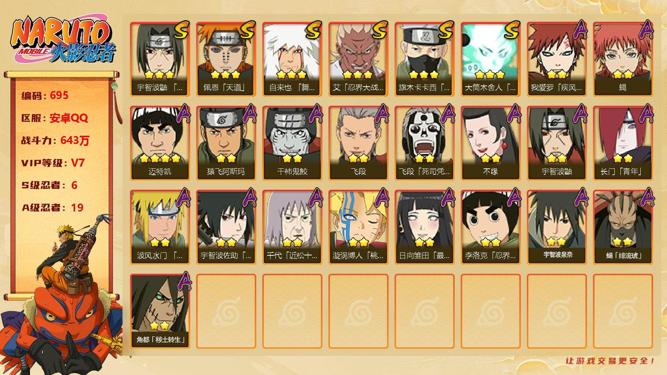Open the 猿飞阿斯玛 character card
Screen dimensions: 667x375
pos(226,143)
